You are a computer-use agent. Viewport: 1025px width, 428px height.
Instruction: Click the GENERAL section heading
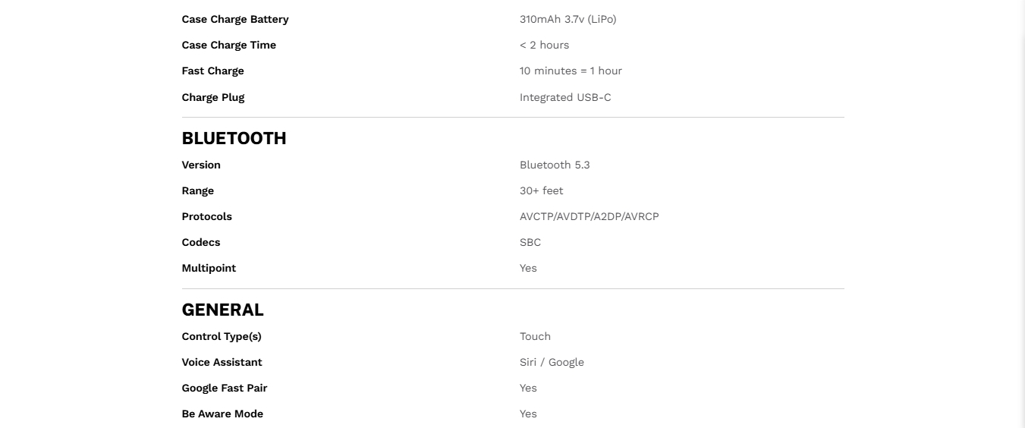[222, 310]
